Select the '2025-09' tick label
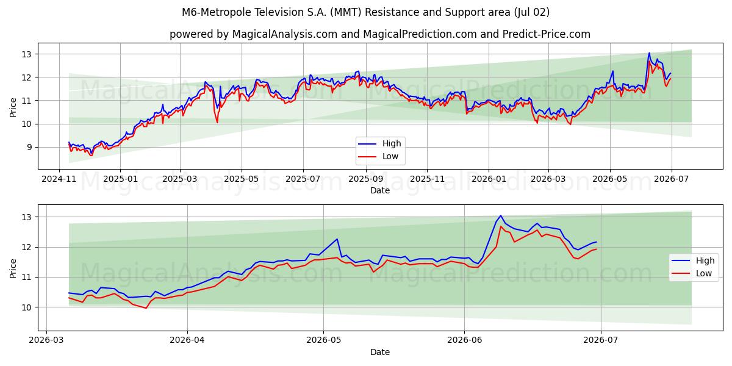732x366 pixels. [365, 179]
